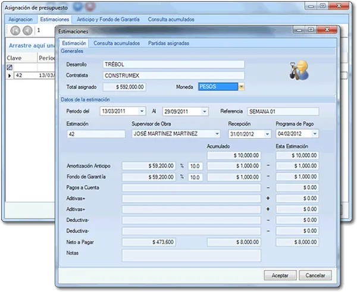Open Asignacion tab in background window
Viewport: 357px width, 292px height.
(x=20, y=20)
